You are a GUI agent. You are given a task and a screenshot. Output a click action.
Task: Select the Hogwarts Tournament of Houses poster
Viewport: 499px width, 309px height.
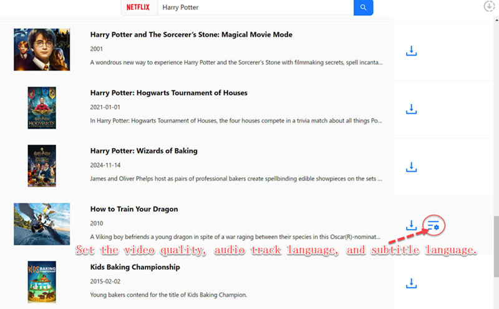[x=42, y=108]
